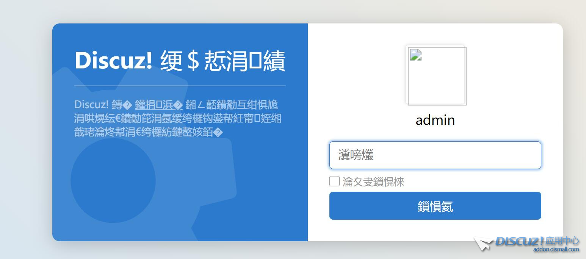
Task: Focus the password input field
Action: tap(435, 155)
